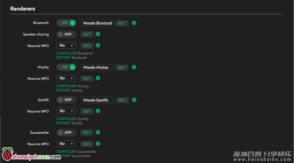Image resolution: width=294 pixels, height=163 pixels.
Task: Click the Moode Airplay name field
Action: pyautogui.click(x=96, y=67)
